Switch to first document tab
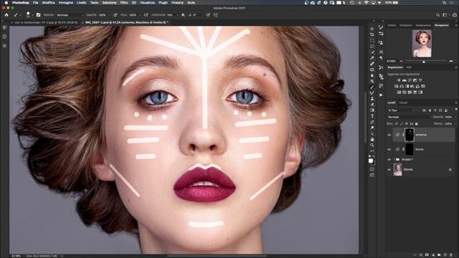Screen dimensions: 459x258 [x=46, y=22]
